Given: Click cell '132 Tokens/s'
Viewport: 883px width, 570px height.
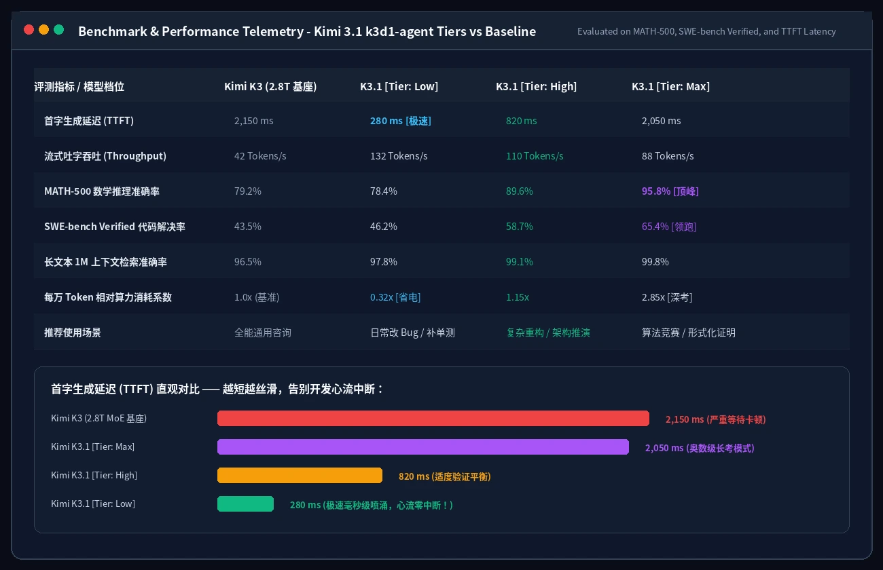Looking at the screenshot, I should pos(399,156).
